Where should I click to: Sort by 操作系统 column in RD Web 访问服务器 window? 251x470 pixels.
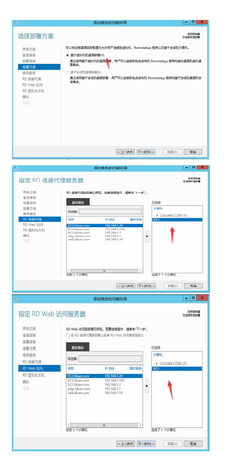136,368
